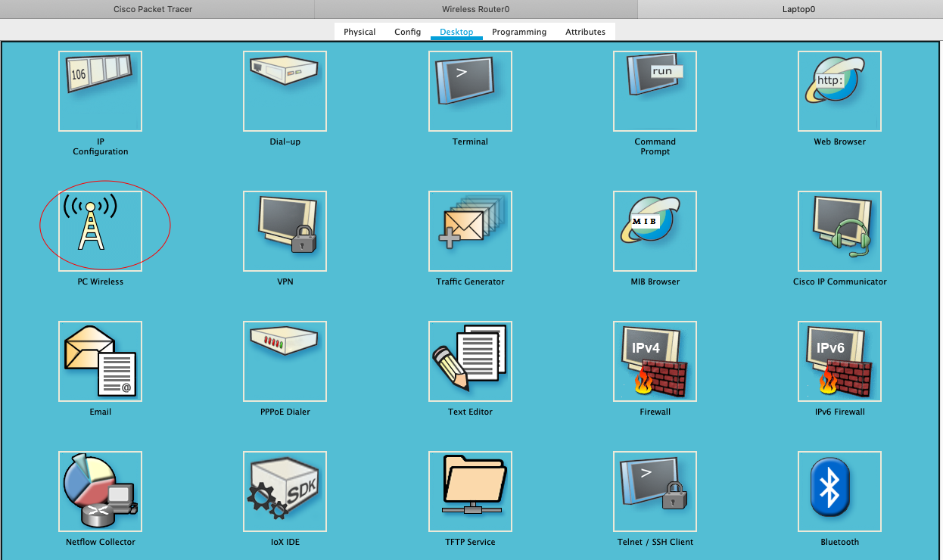This screenshot has height=560, width=943.
Task: Launch the Web Browser icon
Action: [839, 91]
